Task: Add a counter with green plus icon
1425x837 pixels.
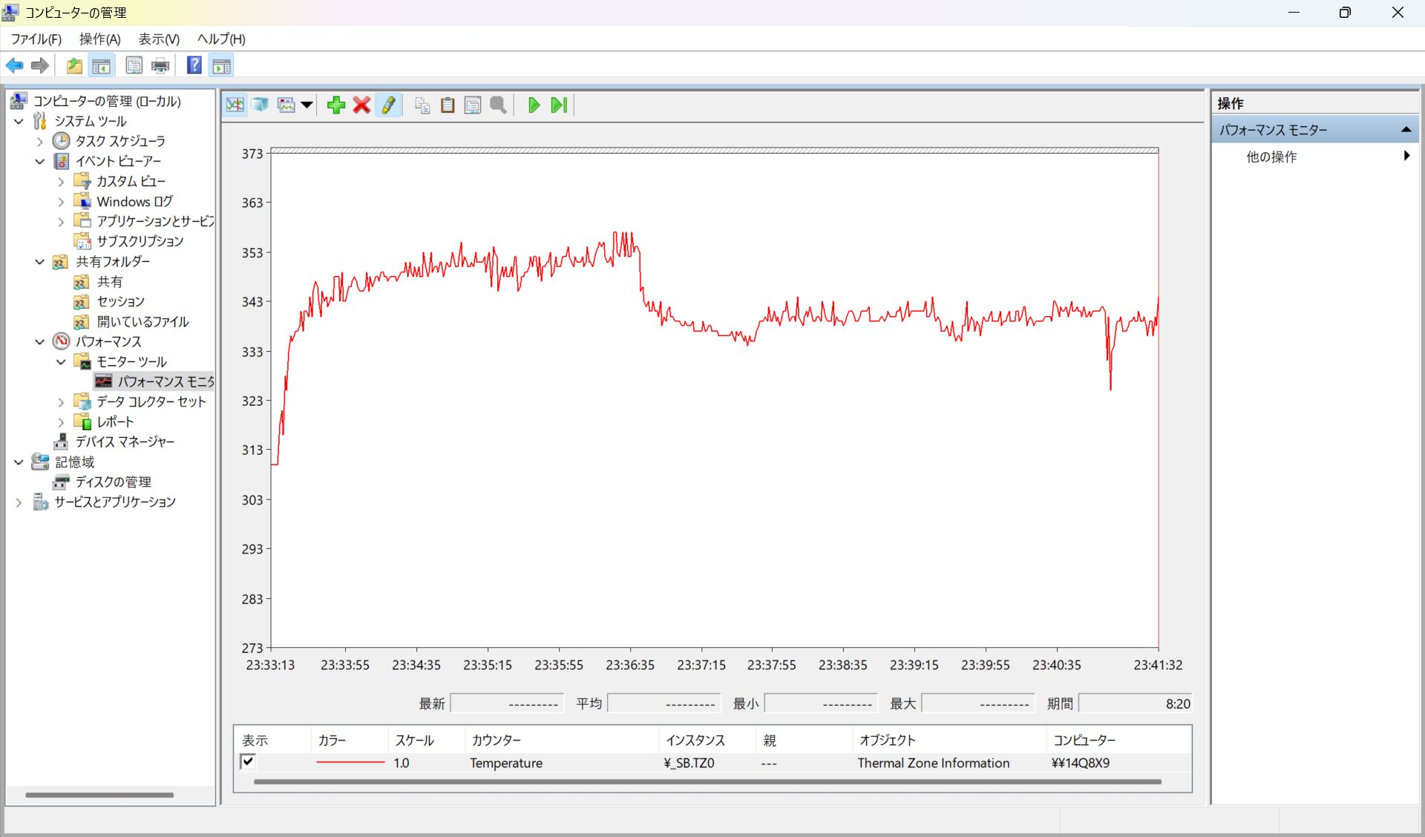Action: (336, 105)
